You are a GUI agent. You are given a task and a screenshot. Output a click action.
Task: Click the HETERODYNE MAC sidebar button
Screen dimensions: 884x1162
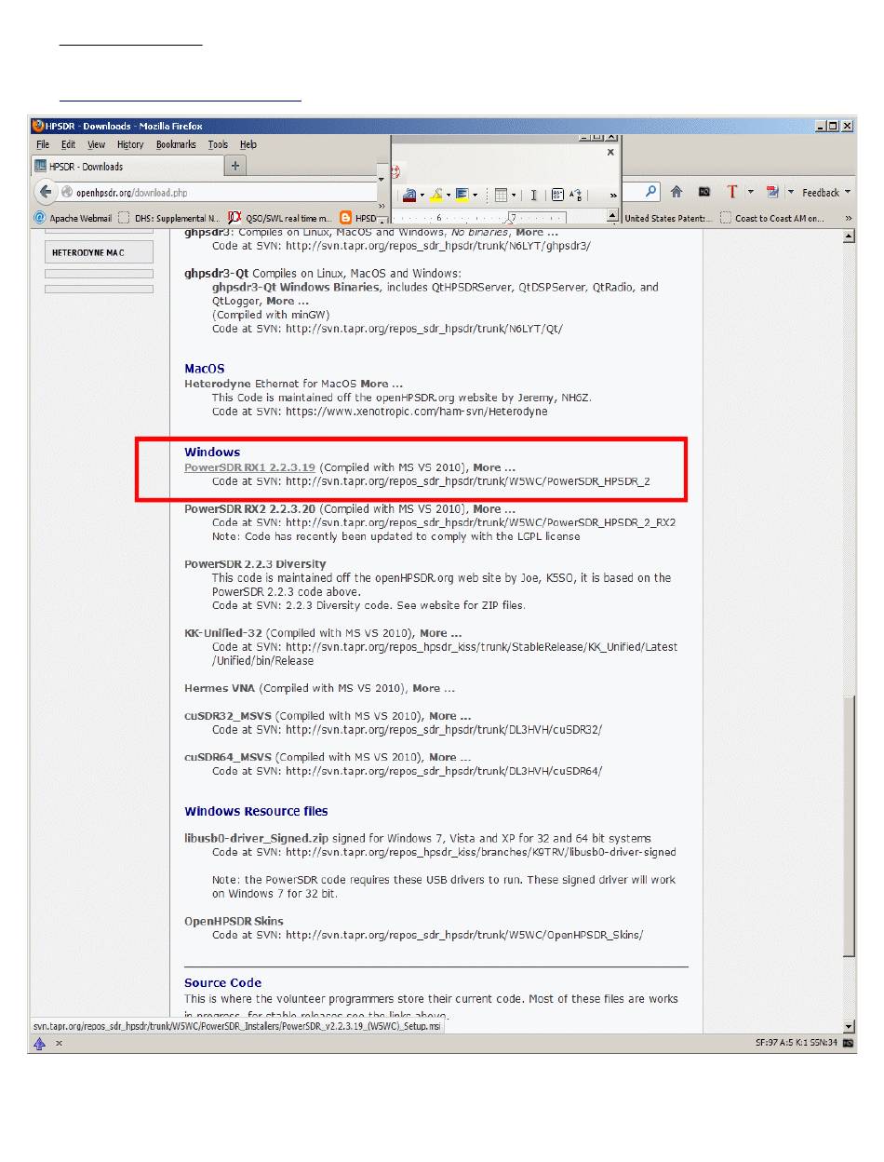pos(99,252)
